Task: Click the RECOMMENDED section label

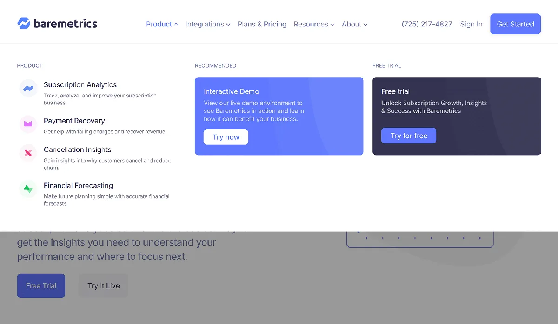Action: [215, 65]
